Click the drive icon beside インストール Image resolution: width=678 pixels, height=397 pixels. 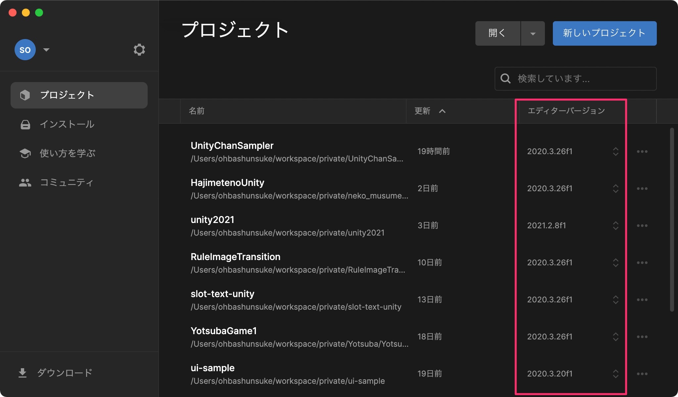(25, 125)
